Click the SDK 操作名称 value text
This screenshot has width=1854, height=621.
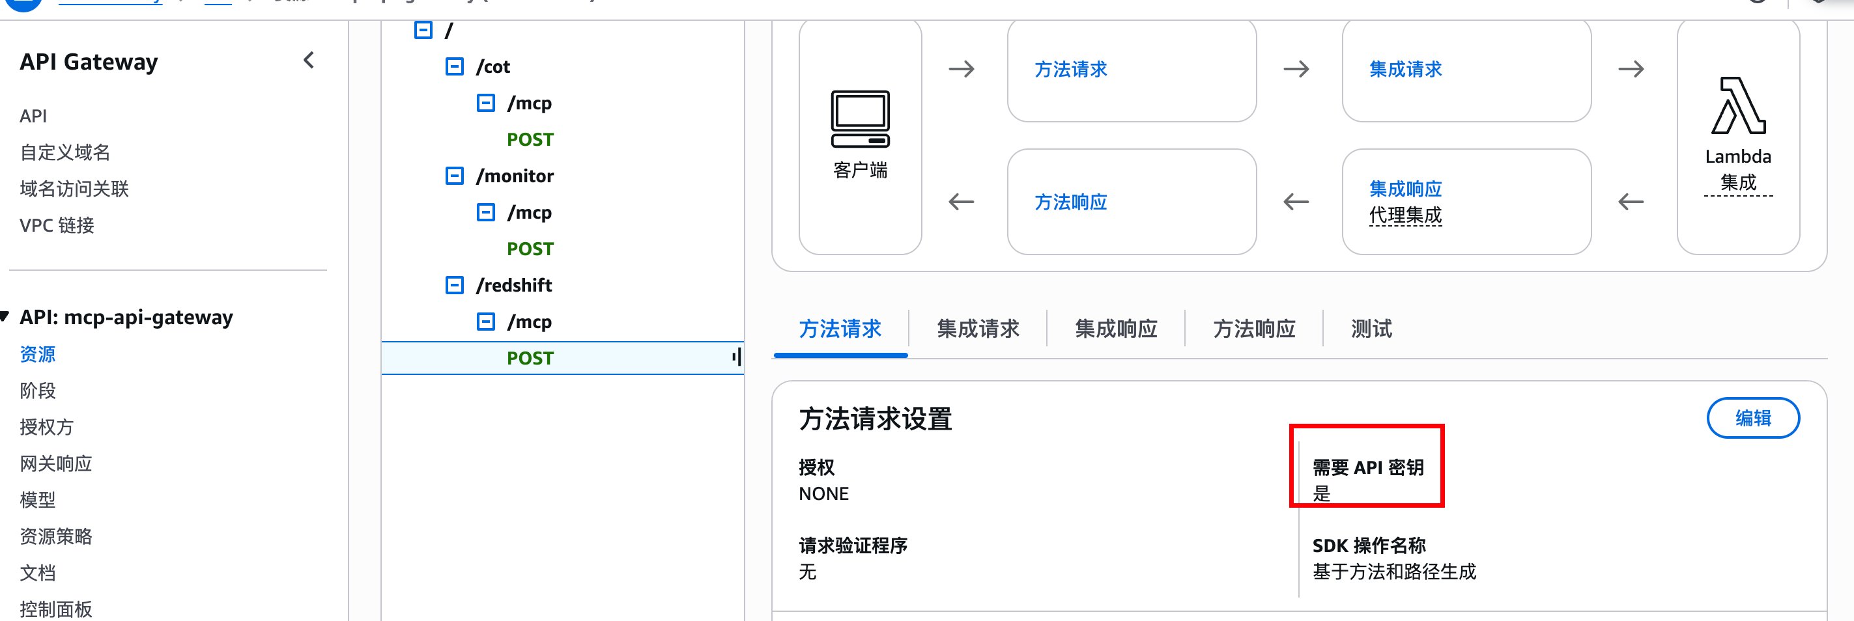[x=1394, y=572]
